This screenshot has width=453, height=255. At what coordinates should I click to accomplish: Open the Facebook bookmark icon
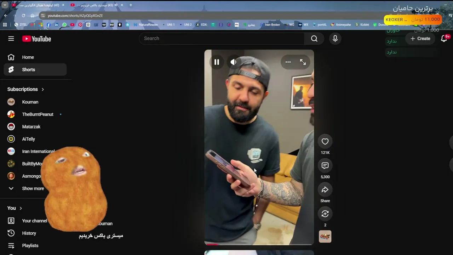pos(48,25)
